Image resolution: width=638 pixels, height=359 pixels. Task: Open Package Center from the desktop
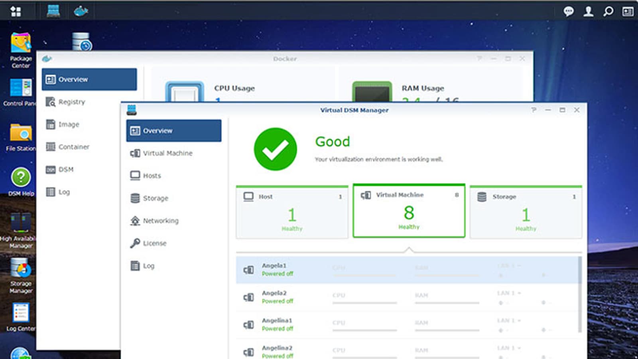(x=21, y=50)
